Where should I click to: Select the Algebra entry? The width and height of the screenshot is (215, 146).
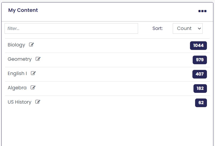[17, 88]
